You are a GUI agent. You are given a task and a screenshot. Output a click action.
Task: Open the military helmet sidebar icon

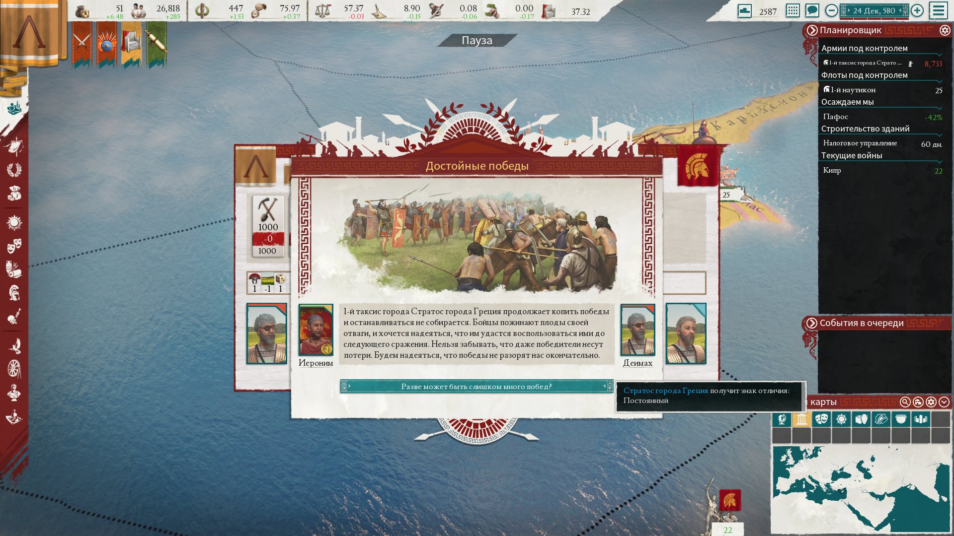pos(14,293)
